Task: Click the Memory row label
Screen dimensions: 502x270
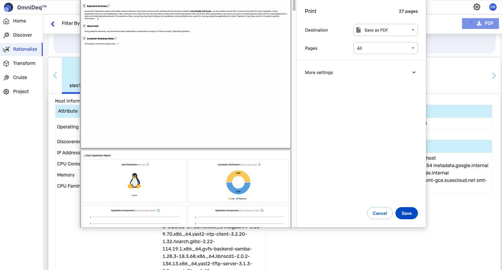Action: [66, 175]
